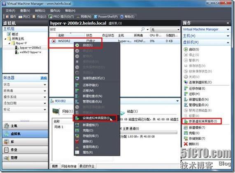The height and width of the screenshot is (173, 235).
Task: Click the Clone (克隆) icon in the context menu
Action: tap(77, 131)
